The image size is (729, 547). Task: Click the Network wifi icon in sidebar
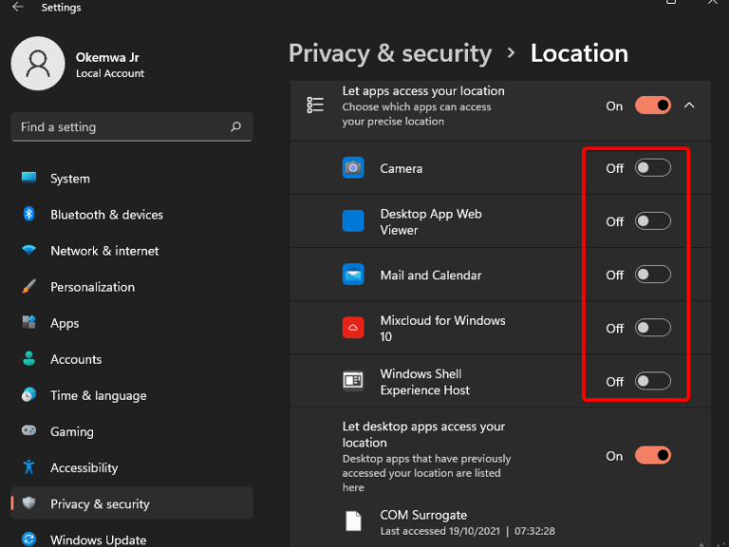coord(28,251)
